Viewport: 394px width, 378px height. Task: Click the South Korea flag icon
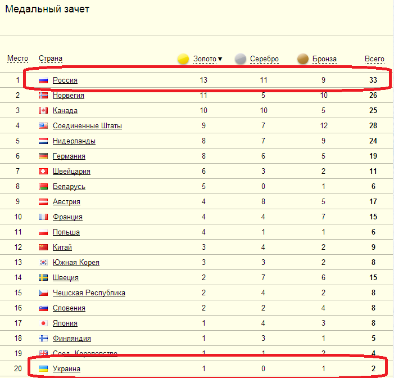(43, 263)
